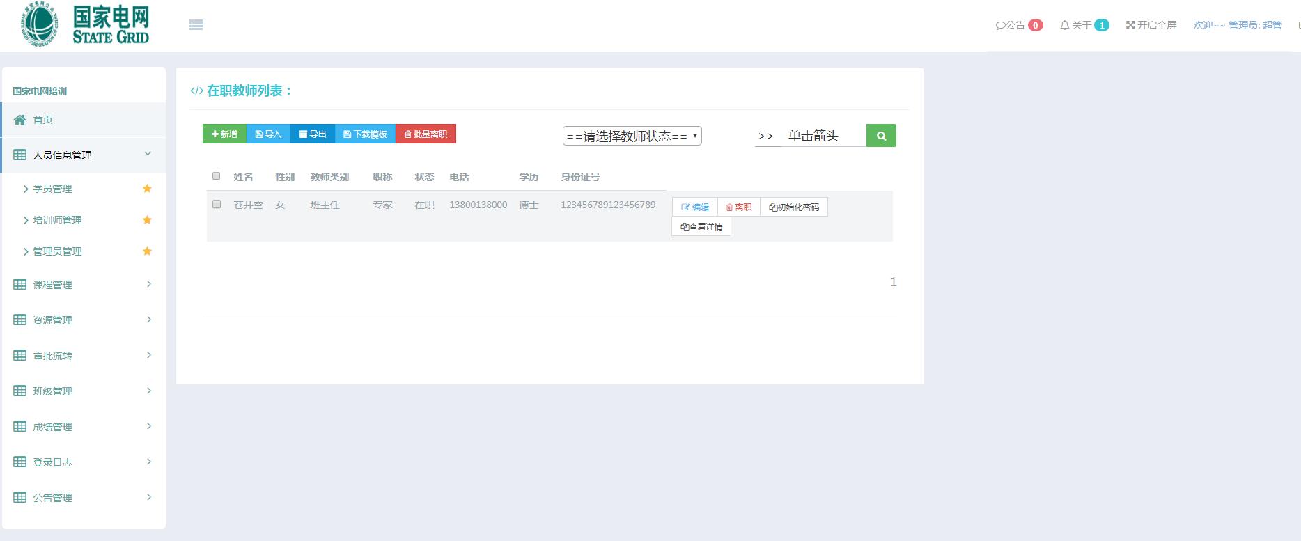This screenshot has width=1301, height=541.
Task: Go to 首页 home in sidebar
Action: click(x=42, y=120)
